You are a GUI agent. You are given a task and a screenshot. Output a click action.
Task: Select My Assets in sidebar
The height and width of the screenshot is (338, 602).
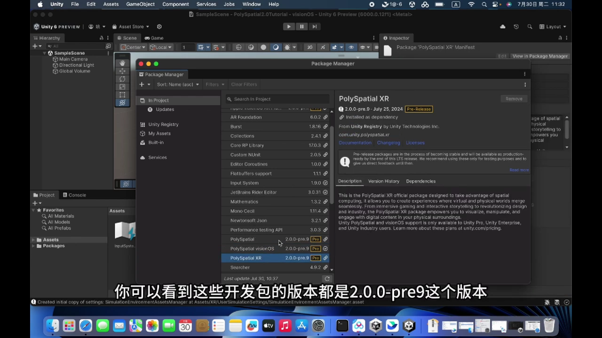coord(159,133)
